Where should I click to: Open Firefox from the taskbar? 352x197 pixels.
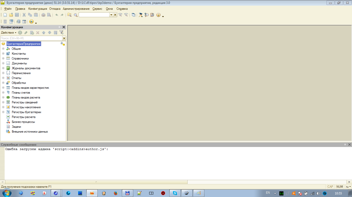115,193
